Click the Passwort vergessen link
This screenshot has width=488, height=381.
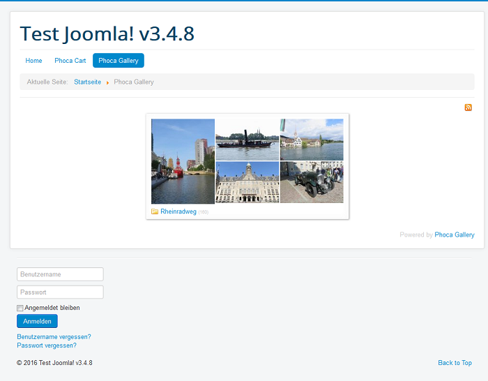(x=47, y=345)
